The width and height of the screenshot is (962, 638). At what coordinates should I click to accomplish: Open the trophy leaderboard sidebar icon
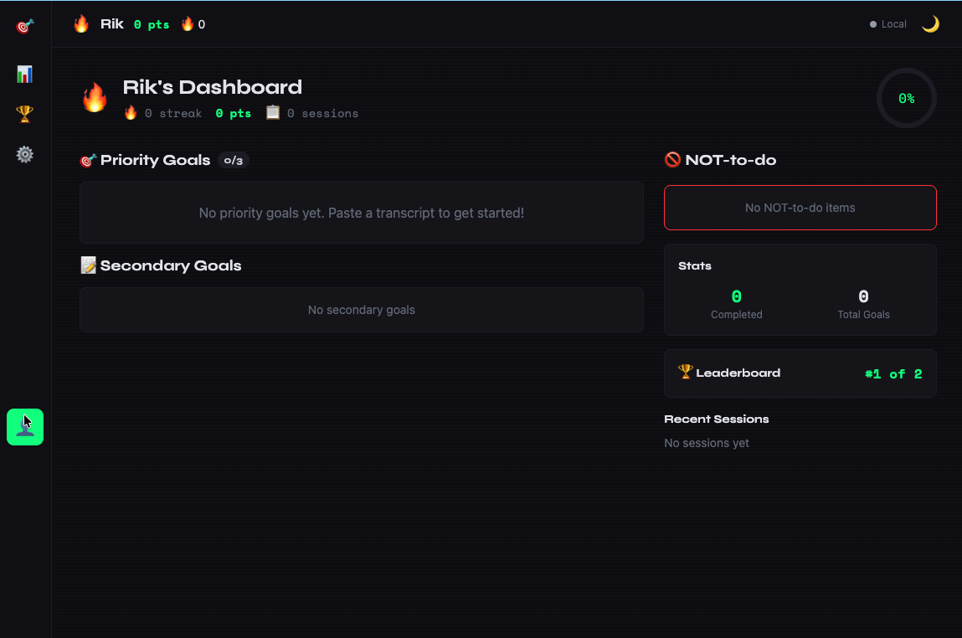pyautogui.click(x=25, y=114)
